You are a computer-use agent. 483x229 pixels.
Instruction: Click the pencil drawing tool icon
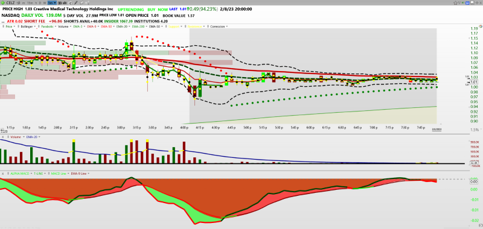(x=76, y=3)
